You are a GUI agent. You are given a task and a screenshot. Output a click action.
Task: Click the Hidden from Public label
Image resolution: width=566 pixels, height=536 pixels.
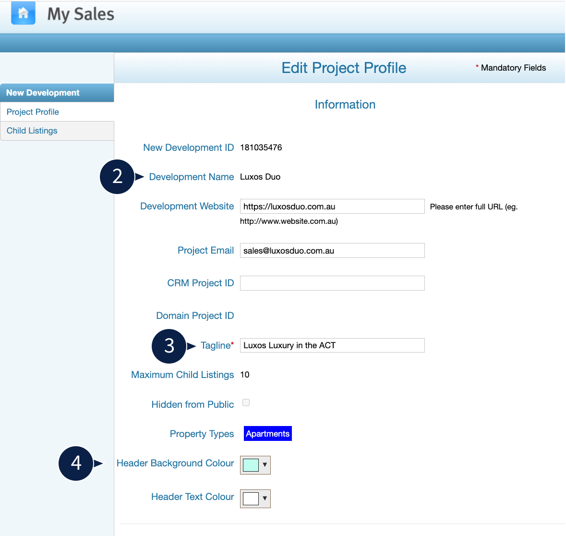193,404
